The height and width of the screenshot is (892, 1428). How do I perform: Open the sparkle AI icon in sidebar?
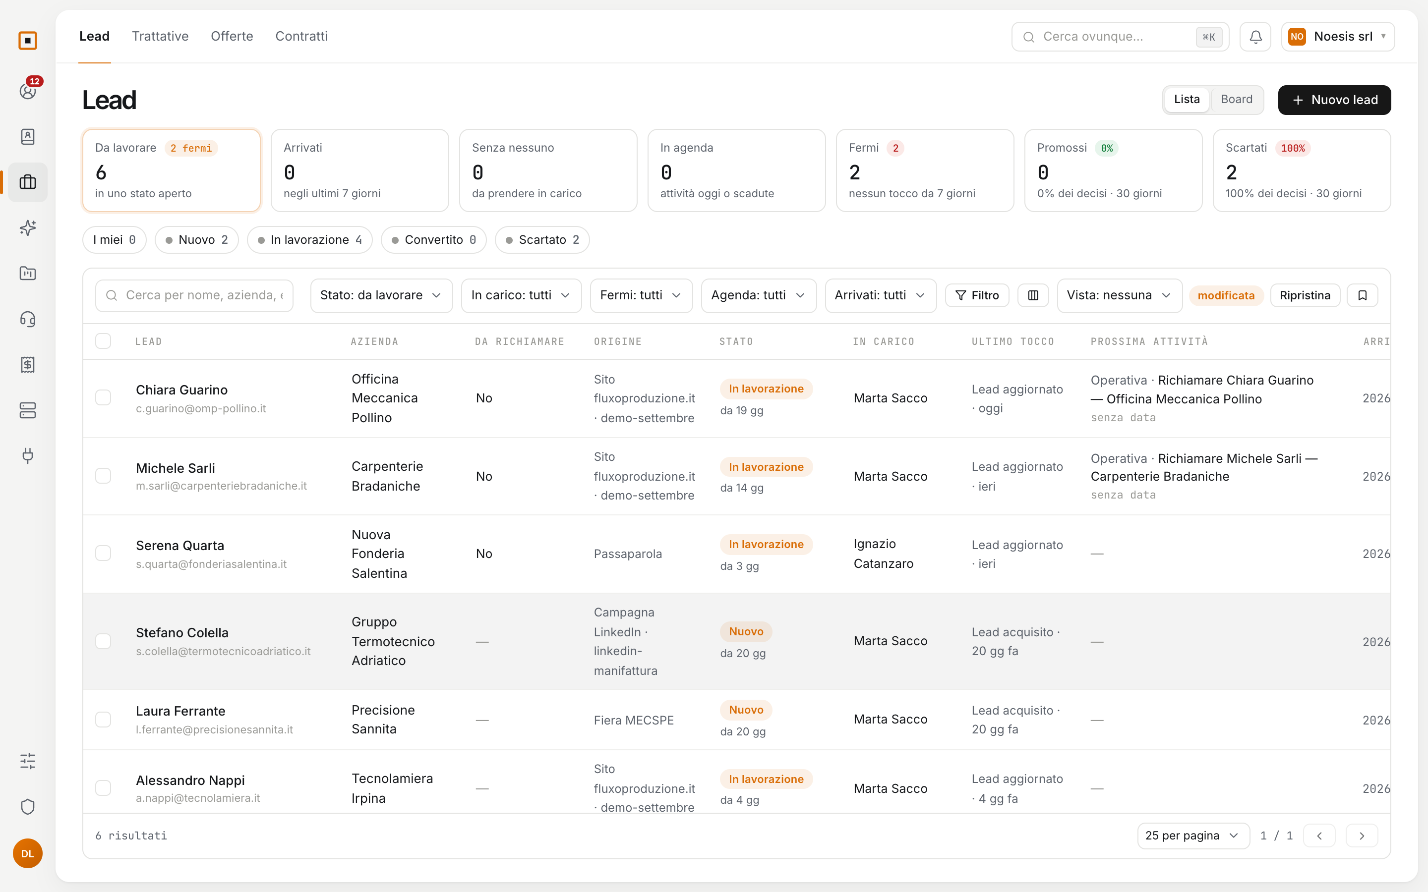click(x=28, y=228)
